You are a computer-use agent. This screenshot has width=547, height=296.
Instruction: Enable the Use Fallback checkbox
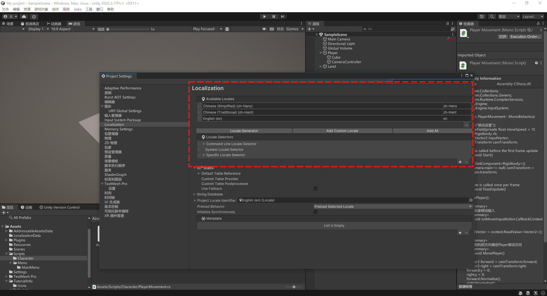point(315,189)
